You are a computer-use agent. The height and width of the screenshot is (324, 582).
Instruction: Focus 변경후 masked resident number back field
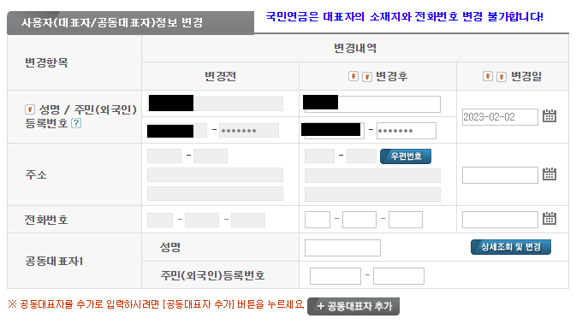pos(407,131)
